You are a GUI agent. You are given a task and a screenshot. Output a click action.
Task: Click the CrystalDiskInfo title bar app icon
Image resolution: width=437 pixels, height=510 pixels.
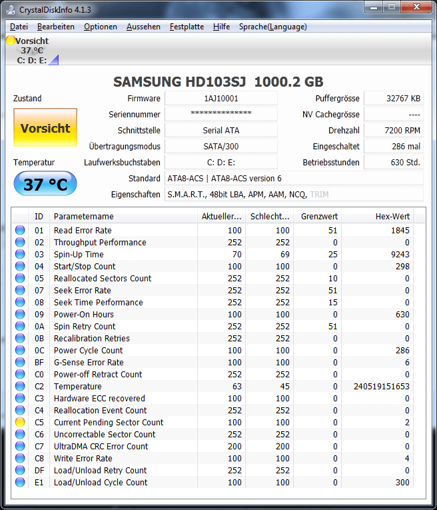tap(11, 10)
